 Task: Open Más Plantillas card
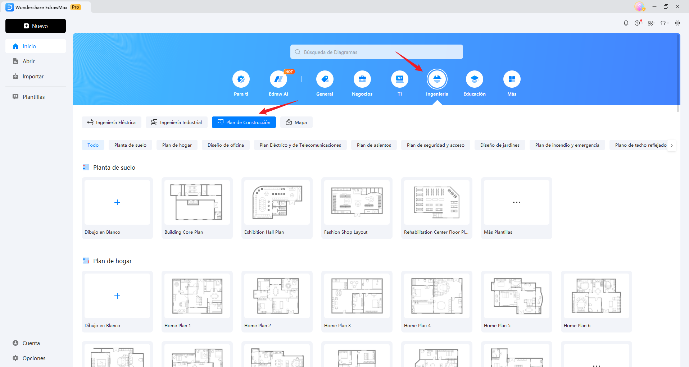point(516,202)
